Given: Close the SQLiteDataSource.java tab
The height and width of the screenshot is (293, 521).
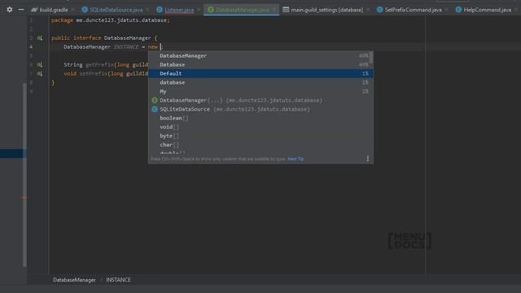Looking at the screenshot, I should pyautogui.click(x=147, y=10).
